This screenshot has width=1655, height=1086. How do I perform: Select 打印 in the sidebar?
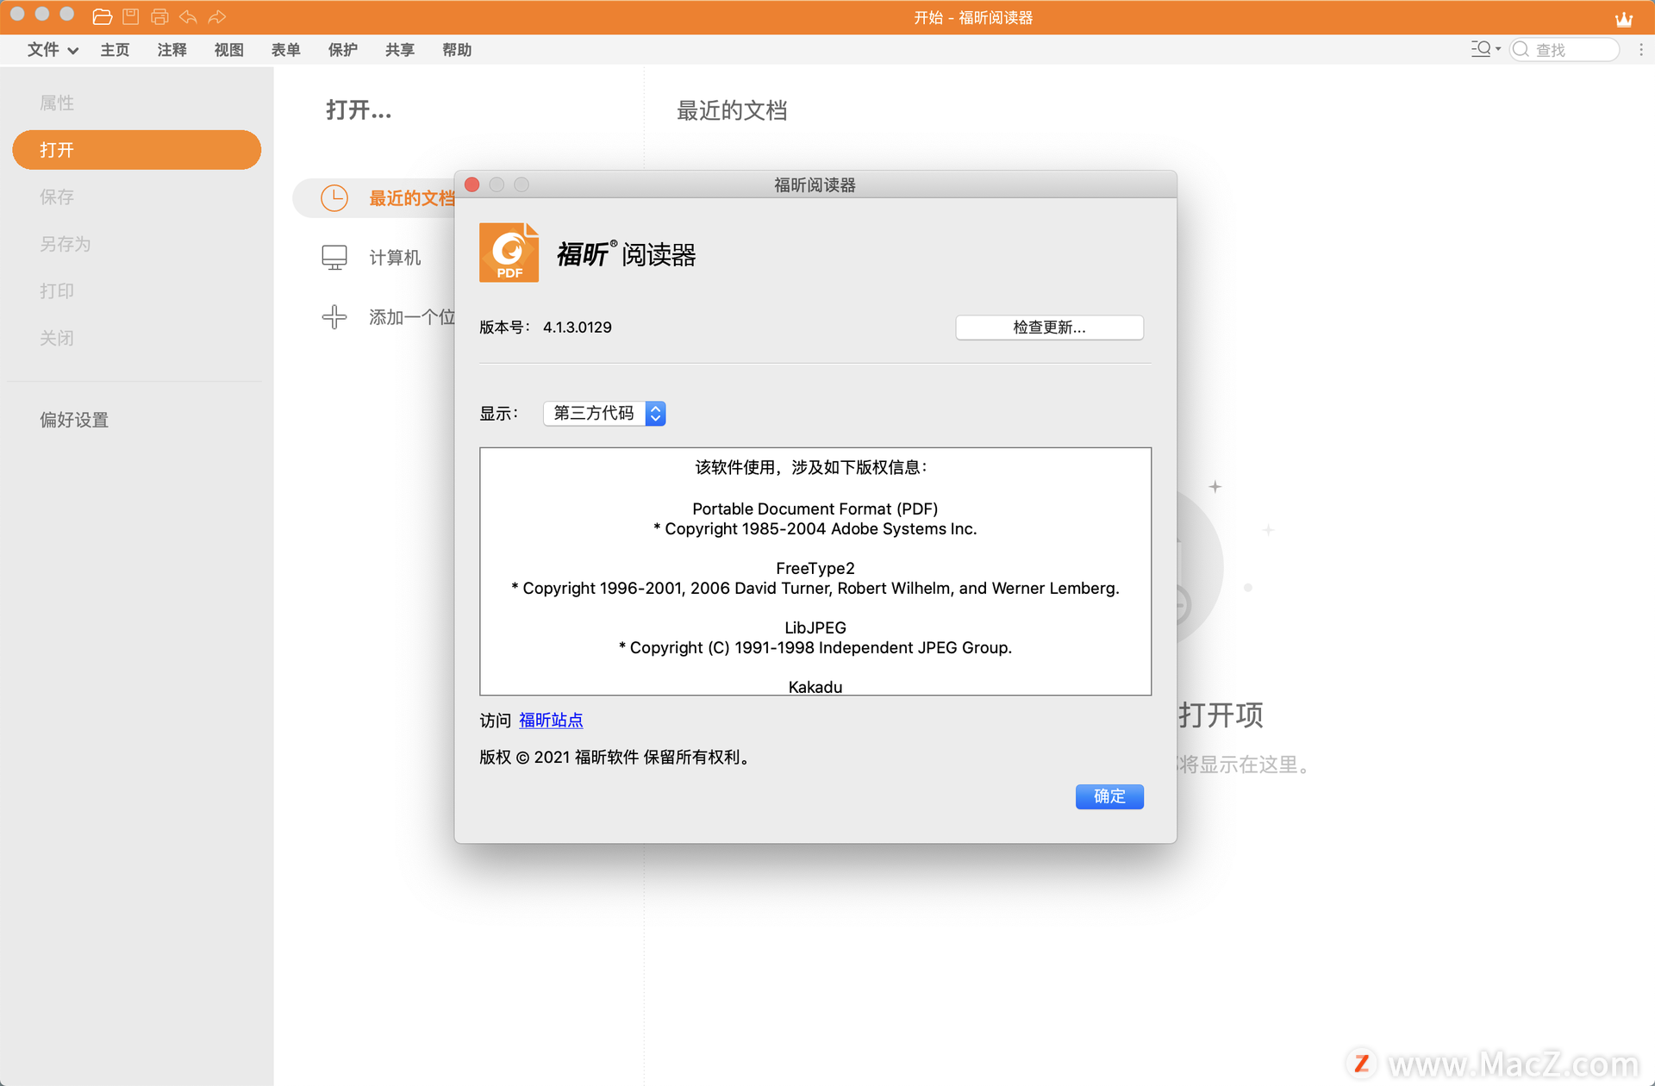point(57,290)
